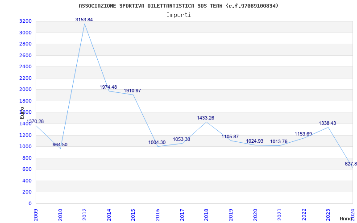Select the 2017 x-axis label
The height and width of the screenshot is (223, 357).
point(182,215)
